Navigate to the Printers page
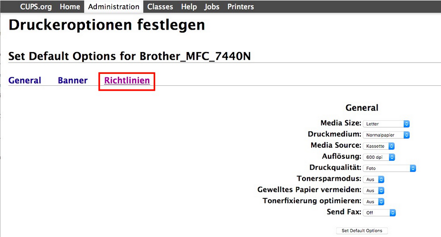Image resolution: width=441 pixels, height=237 pixels. coord(241,7)
